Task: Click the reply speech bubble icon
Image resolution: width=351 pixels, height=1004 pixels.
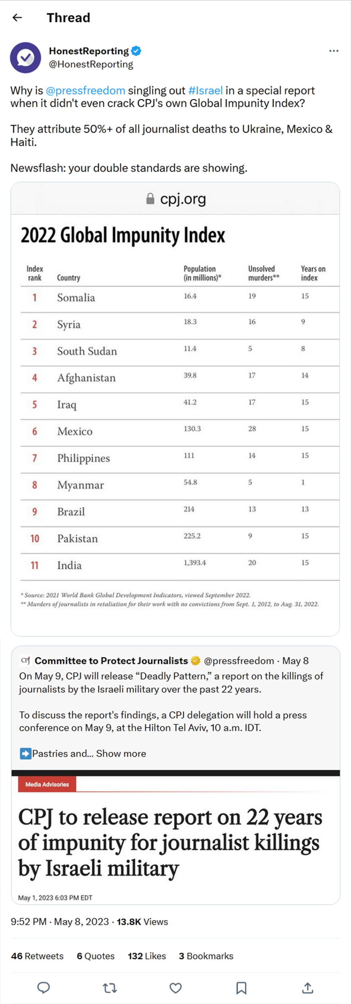Action: (x=43, y=988)
